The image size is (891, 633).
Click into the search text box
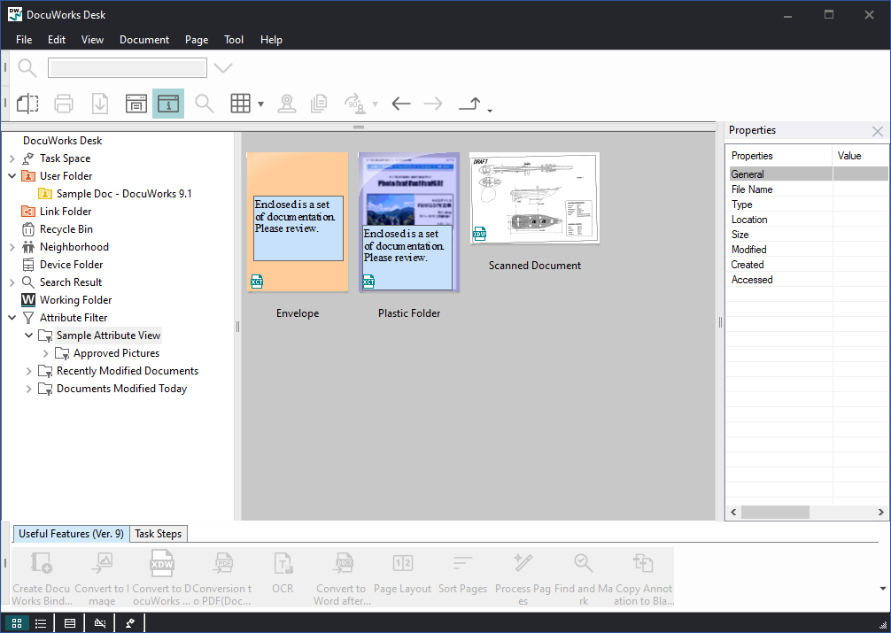pos(128,68)
